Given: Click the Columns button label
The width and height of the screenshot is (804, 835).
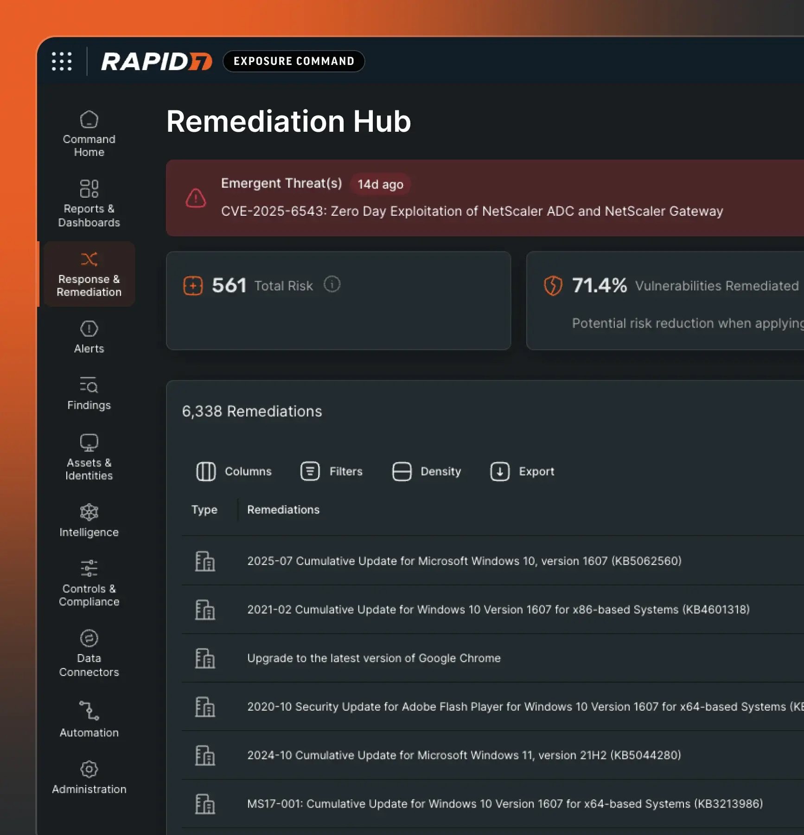Looking at the screenshot, I should click(x=248, y=471).
